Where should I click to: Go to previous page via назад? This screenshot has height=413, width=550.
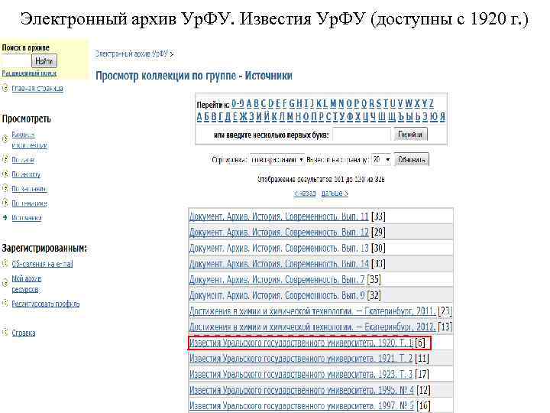point(305,193)
